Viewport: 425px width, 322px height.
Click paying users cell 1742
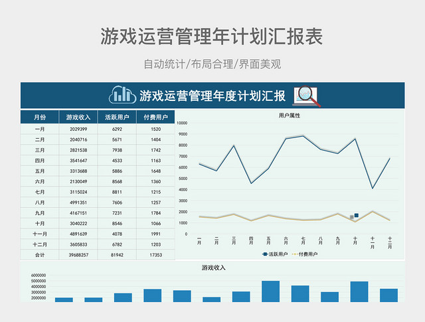tap(156, 150)
